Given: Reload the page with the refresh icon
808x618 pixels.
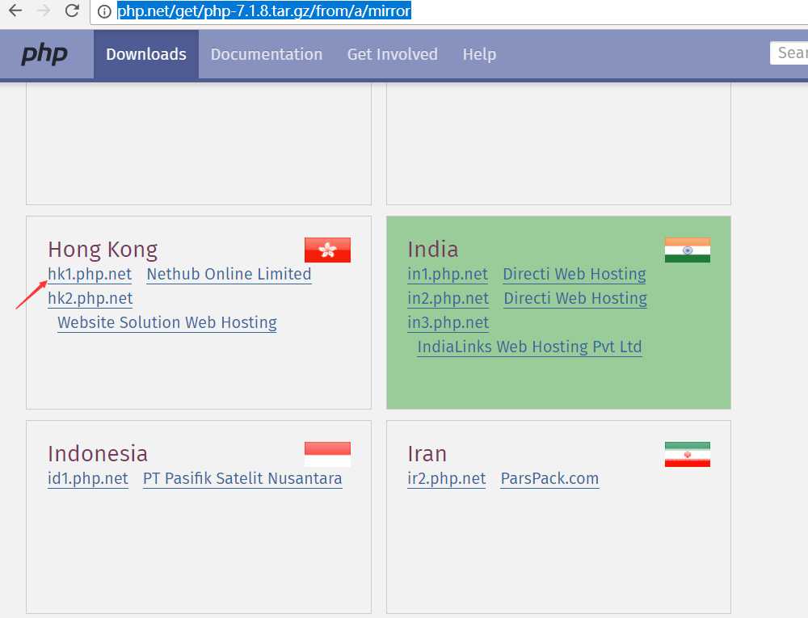Looking at the screenshot, I should click(x=72, y=11).
